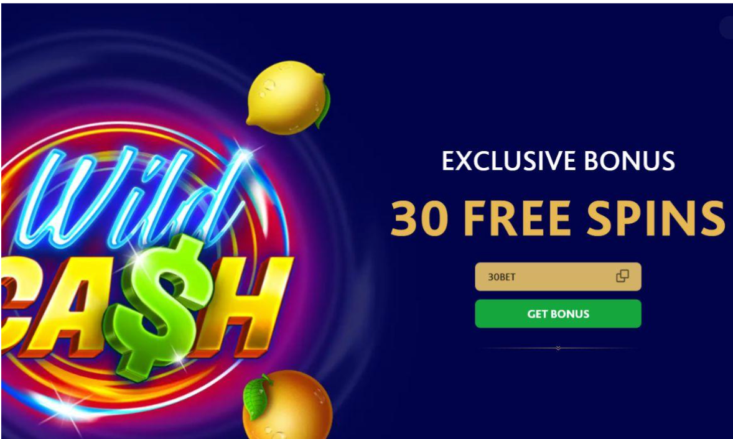Click the thin divider line below GET BONUS
The height and width of the screenshot is (439, 733).
[x=558, y=348]
